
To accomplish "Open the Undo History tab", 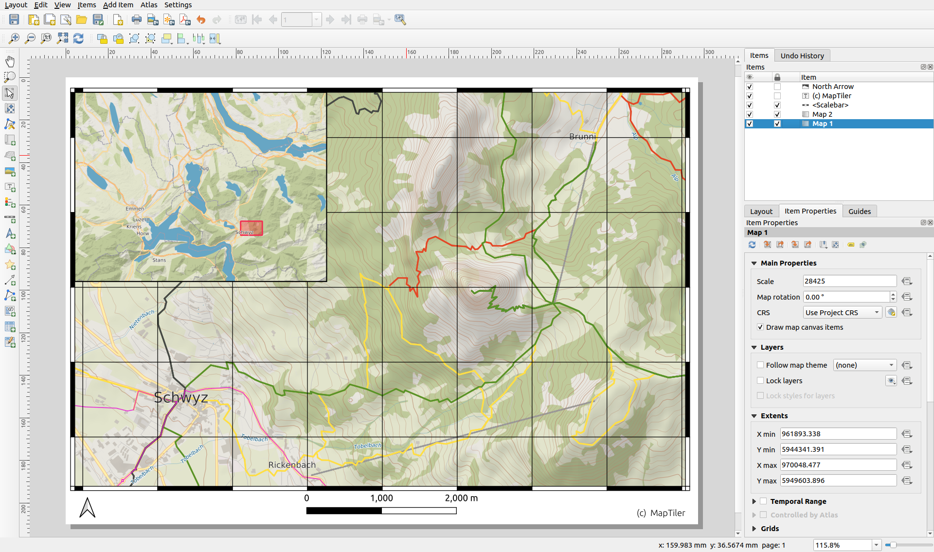I will coord(802,55).
